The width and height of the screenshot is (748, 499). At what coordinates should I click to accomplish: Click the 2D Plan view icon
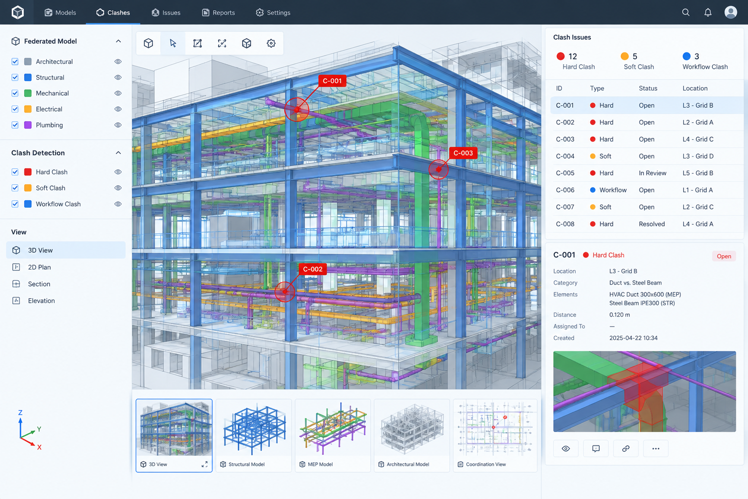(x=16, y=267)
